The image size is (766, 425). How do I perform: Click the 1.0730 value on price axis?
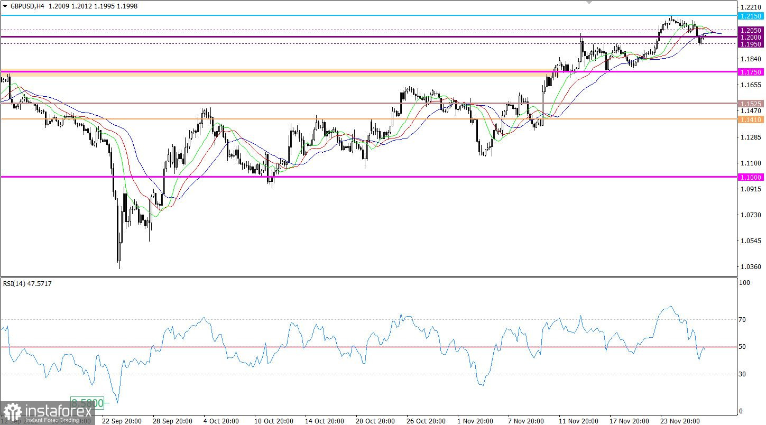(x=751, y=215)
